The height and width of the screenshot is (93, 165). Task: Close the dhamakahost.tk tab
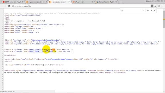(x=116, y=2)
